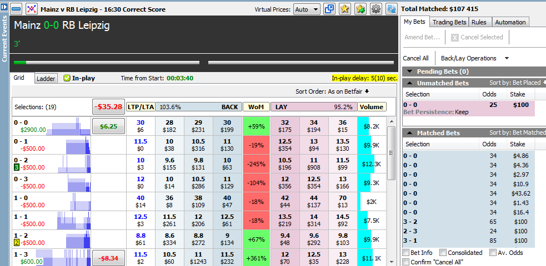Select the matched 3 - 1 bet at 85
The width and height of the screenshot is (546, 266).
click(x=469, y=241)
